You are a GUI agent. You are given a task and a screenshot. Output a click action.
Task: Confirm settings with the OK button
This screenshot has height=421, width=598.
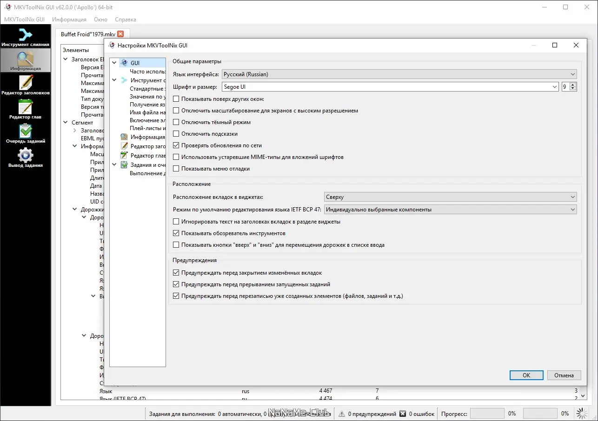pyautogui.click(x=526, y=375)
